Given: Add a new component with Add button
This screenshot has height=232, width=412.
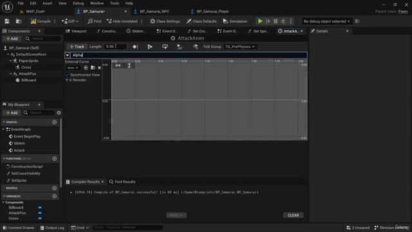Looking at the screenshot, I should click(x=12, y=39).
